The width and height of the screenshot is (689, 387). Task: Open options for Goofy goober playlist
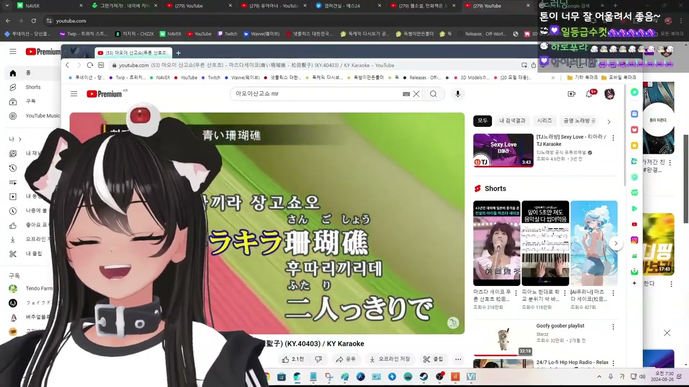point(613,327)
